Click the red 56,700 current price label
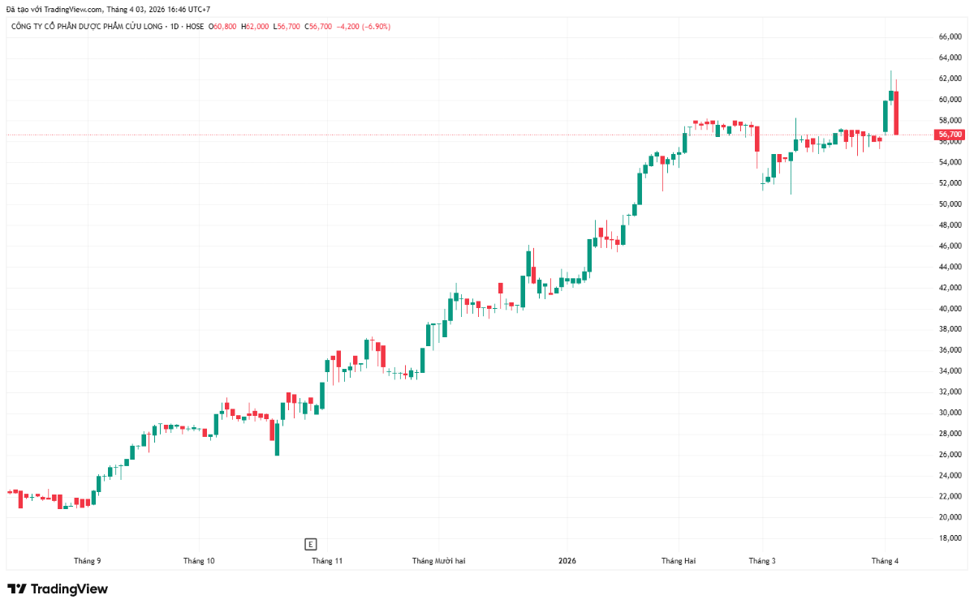The image size is (974, 608). [x=949, y=135]
